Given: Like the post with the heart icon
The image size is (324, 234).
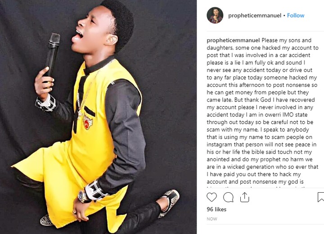Looking at the screenshot, I should (211, 197).
